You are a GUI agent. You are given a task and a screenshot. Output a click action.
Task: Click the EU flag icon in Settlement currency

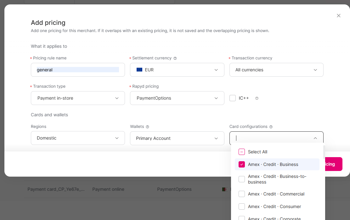click(139, 70)
